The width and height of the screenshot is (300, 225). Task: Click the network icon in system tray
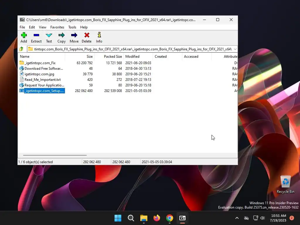pos(255,218)
